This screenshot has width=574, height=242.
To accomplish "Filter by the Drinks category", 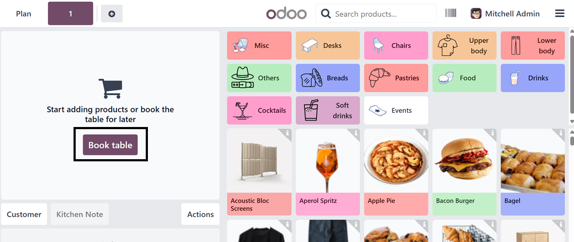I will 533,78.
